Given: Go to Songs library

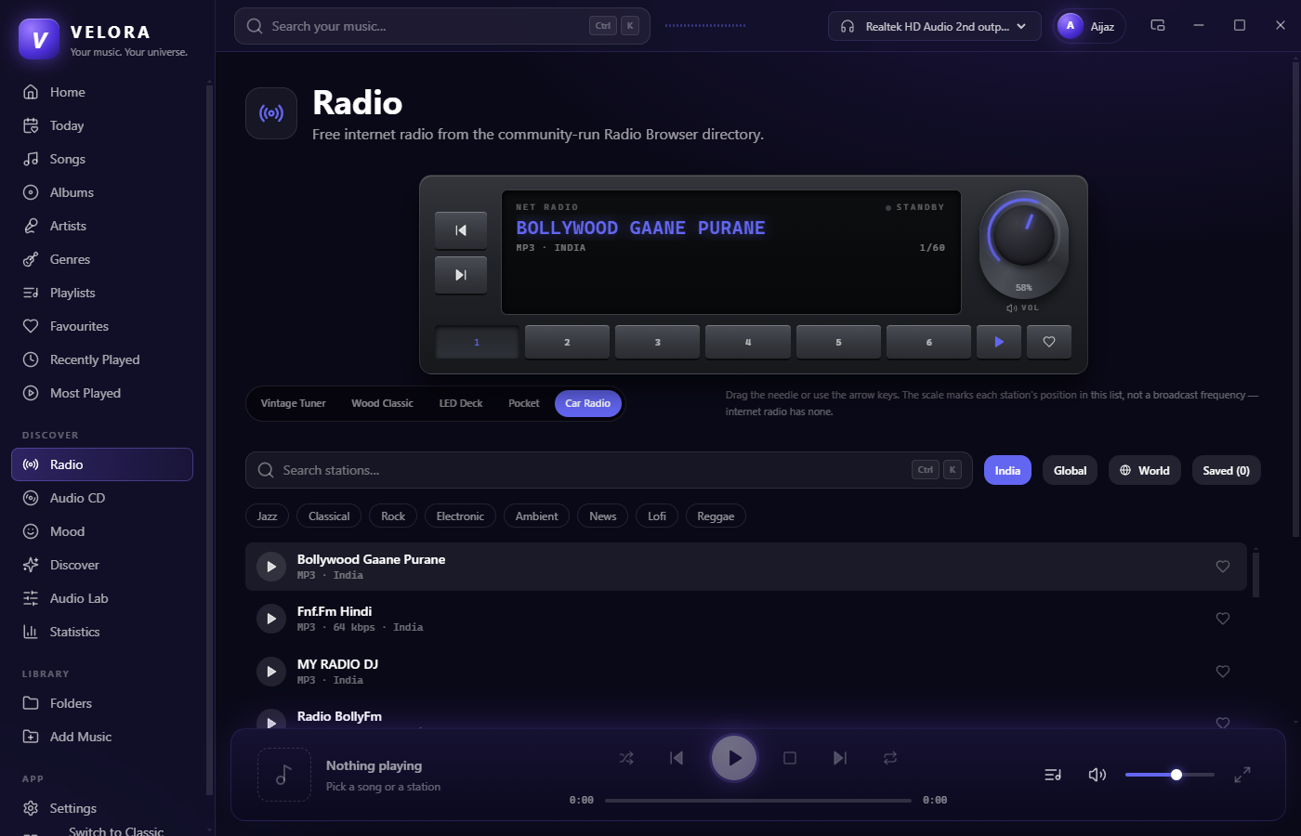Looking at the screenshot, I should click(x=102, y=159).
